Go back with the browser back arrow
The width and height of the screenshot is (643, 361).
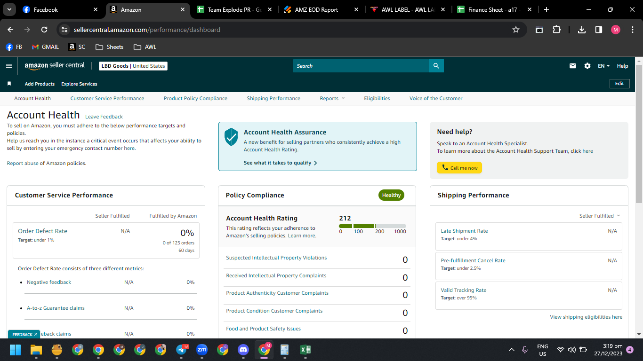point(10,30)
